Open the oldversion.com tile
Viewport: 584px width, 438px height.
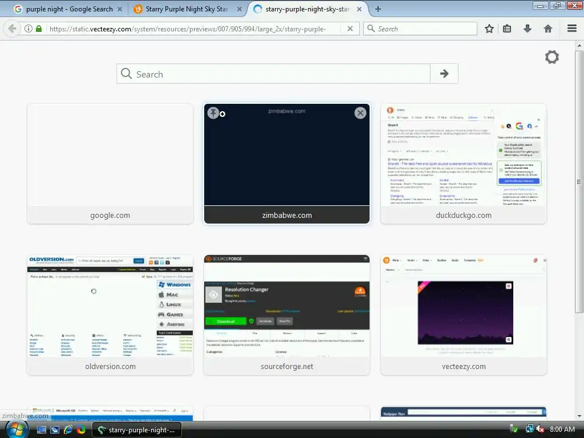tap(110, 315)
